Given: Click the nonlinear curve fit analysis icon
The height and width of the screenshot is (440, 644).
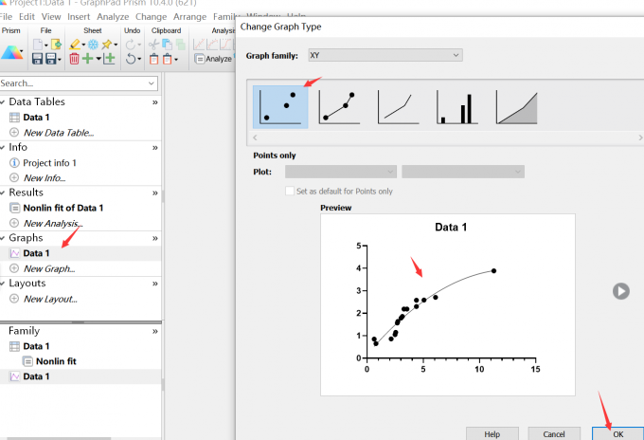Looking at the screenshot, I should click(x=212, y=44).
